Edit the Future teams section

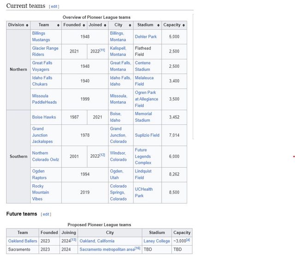[x=45, y=214]
